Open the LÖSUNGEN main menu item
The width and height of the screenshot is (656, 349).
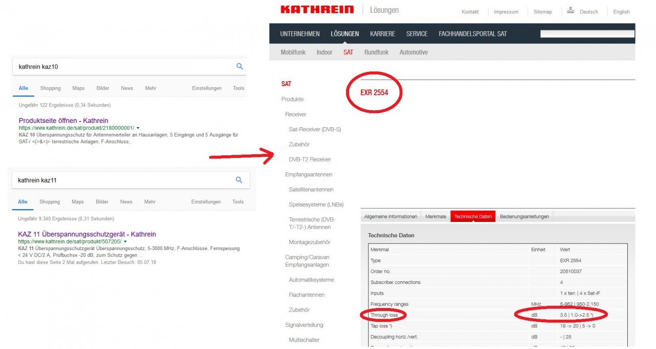pos(344,34)
